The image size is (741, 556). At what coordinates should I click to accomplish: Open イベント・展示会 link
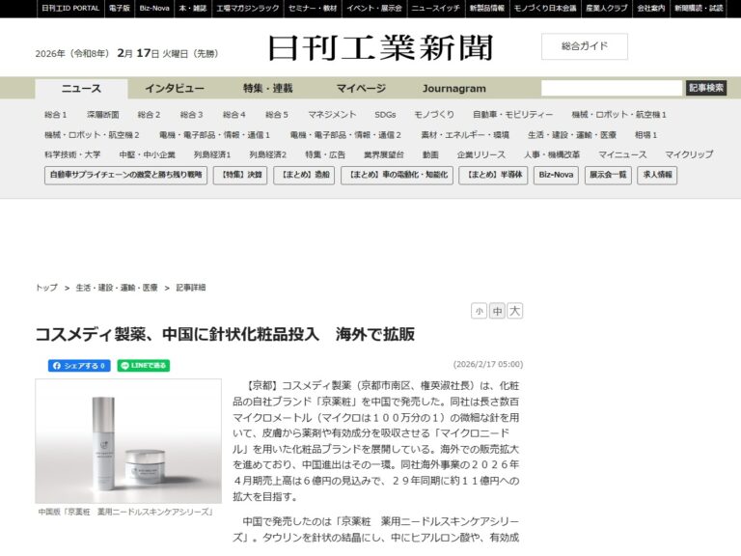coord(373,8)
